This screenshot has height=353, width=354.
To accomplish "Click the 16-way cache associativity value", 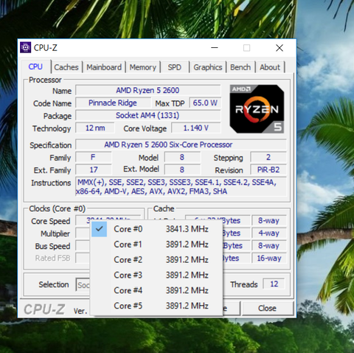I will 268,258.
